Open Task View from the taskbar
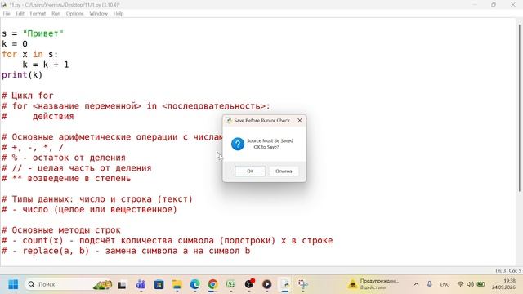 tap(122, 284)
